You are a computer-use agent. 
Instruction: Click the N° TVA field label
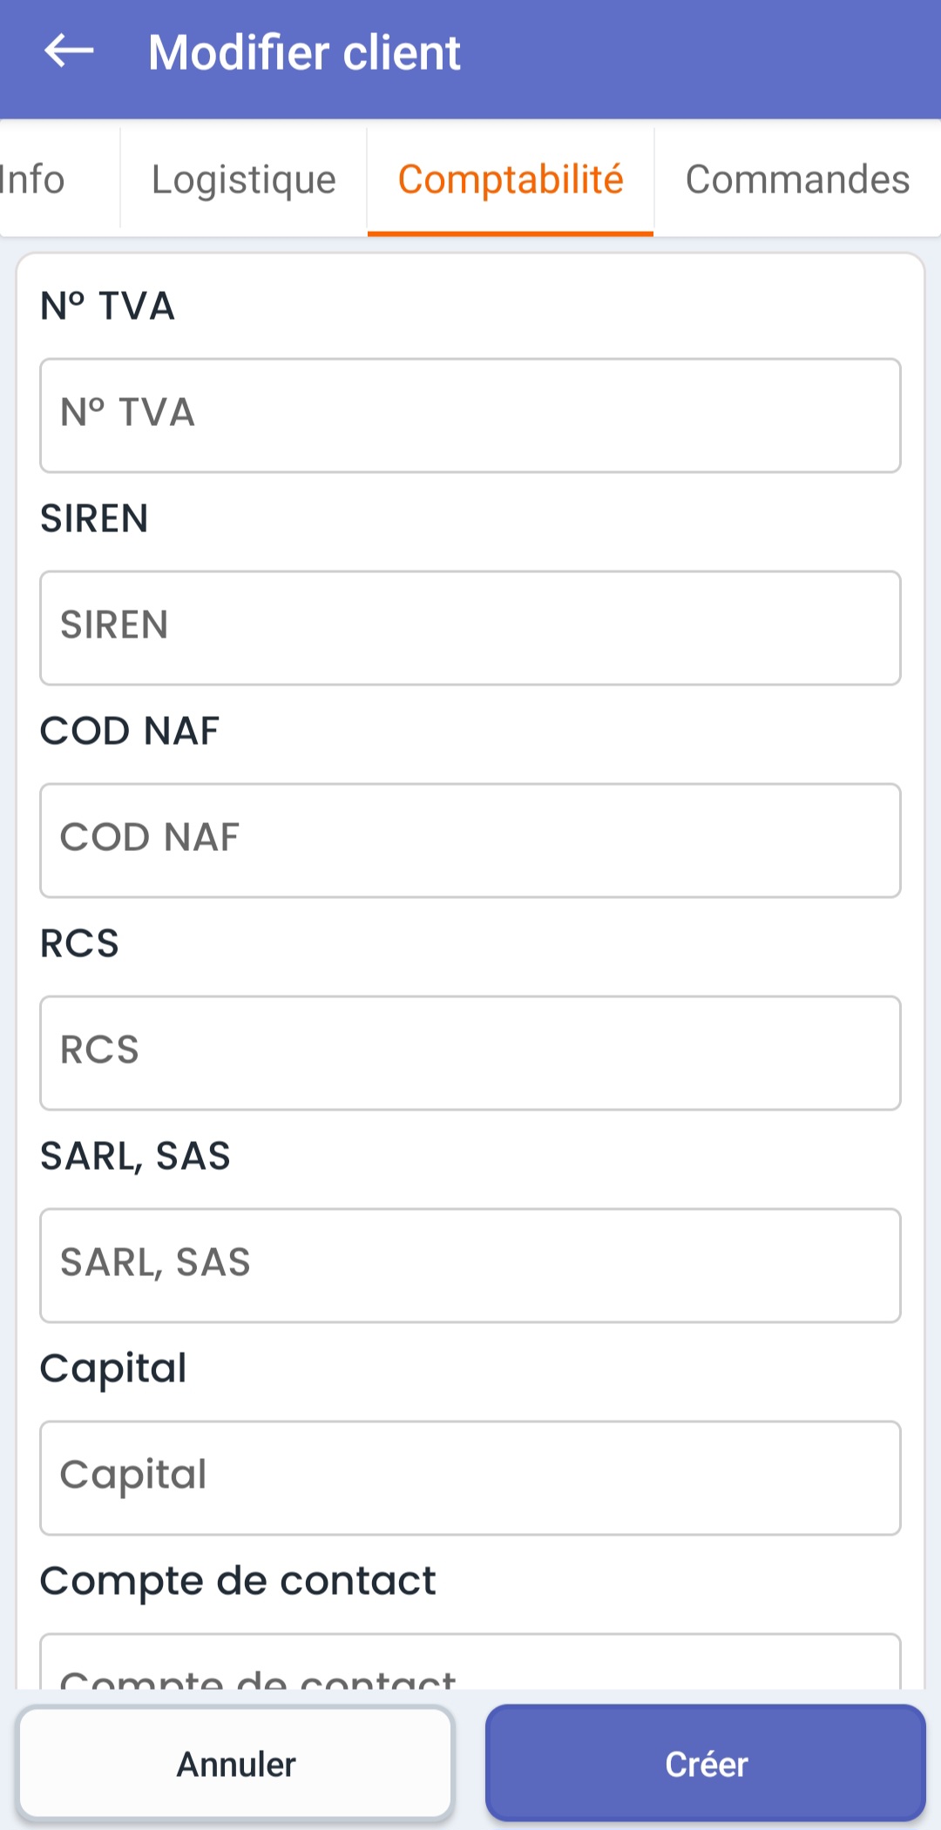pos(108,307)
